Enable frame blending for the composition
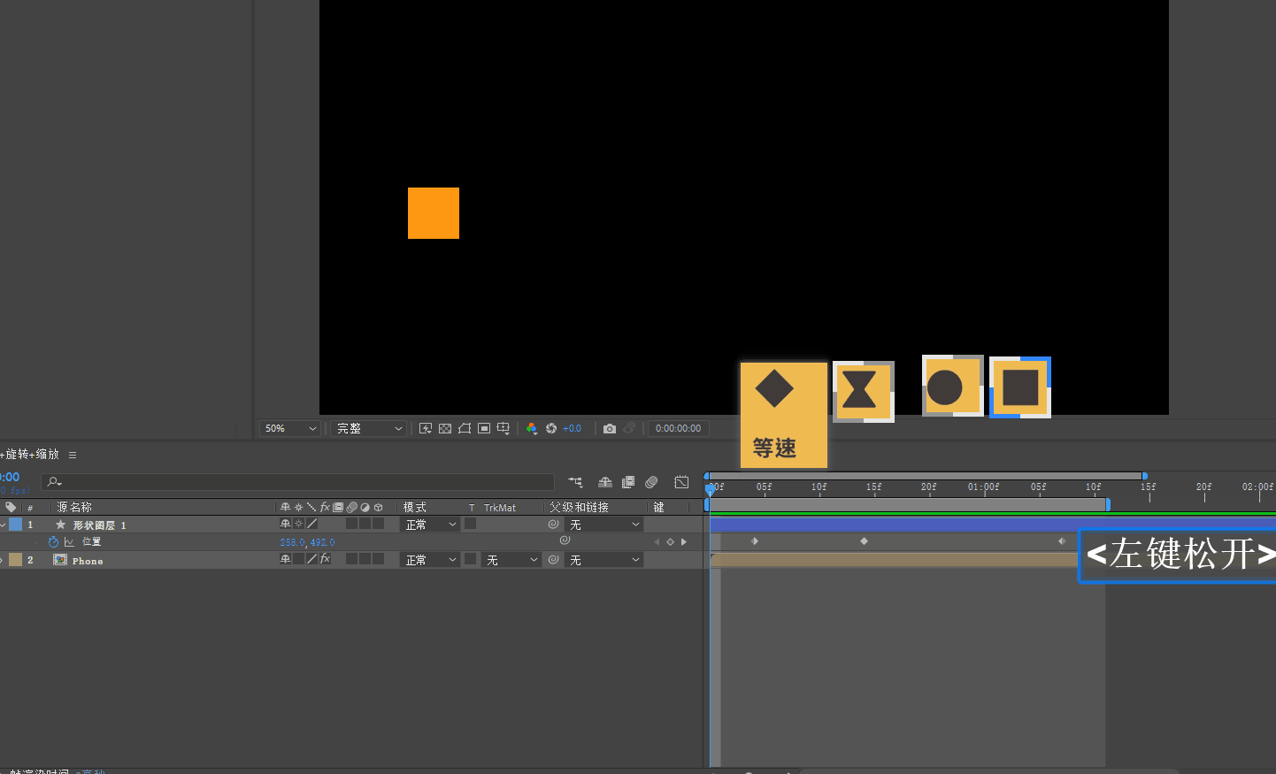Screen dimensions: 1276x774 (628, 482)
